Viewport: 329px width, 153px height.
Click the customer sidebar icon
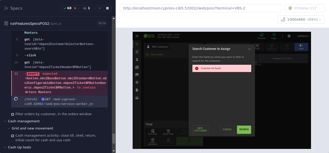(x=137, y=59)
